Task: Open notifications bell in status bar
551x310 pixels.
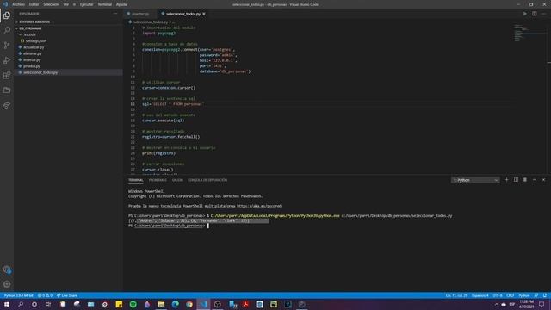Action: (x=545, y=295)
